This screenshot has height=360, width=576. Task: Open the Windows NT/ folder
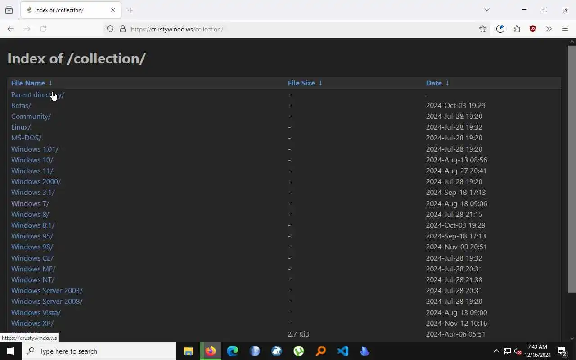tap(33, 279)
